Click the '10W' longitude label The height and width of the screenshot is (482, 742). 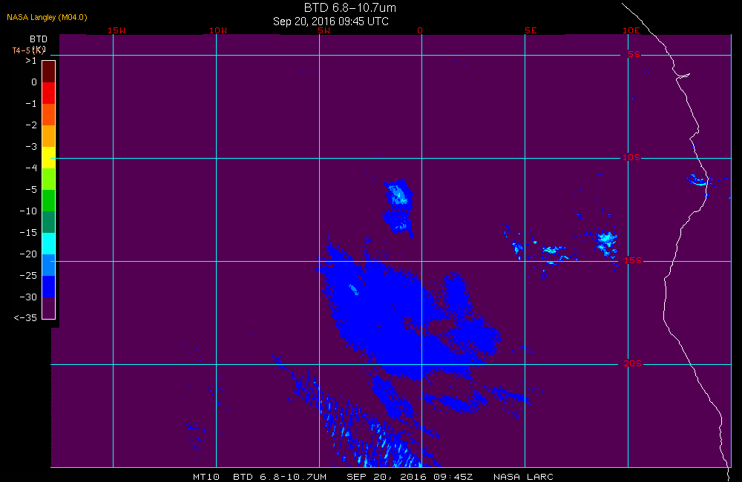click(218, 30)
